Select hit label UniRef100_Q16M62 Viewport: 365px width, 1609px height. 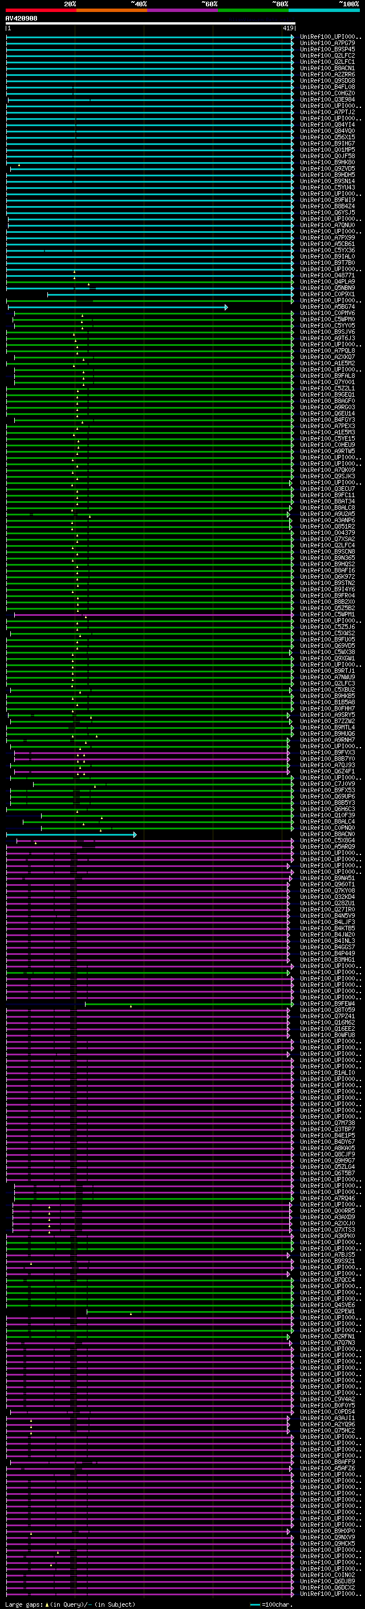(x=327, y=1022)
